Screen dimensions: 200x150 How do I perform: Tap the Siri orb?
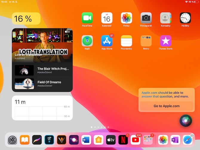point(186,120)
